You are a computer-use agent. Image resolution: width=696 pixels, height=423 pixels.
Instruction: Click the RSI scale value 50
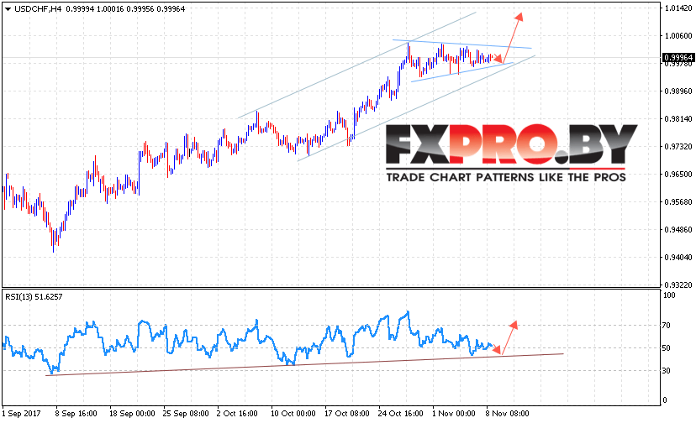click(667, 348)
